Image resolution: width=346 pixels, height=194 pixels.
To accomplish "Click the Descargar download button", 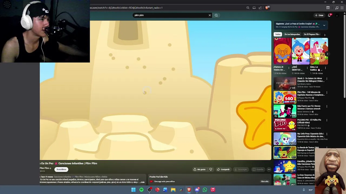I will tap(241, 169).
